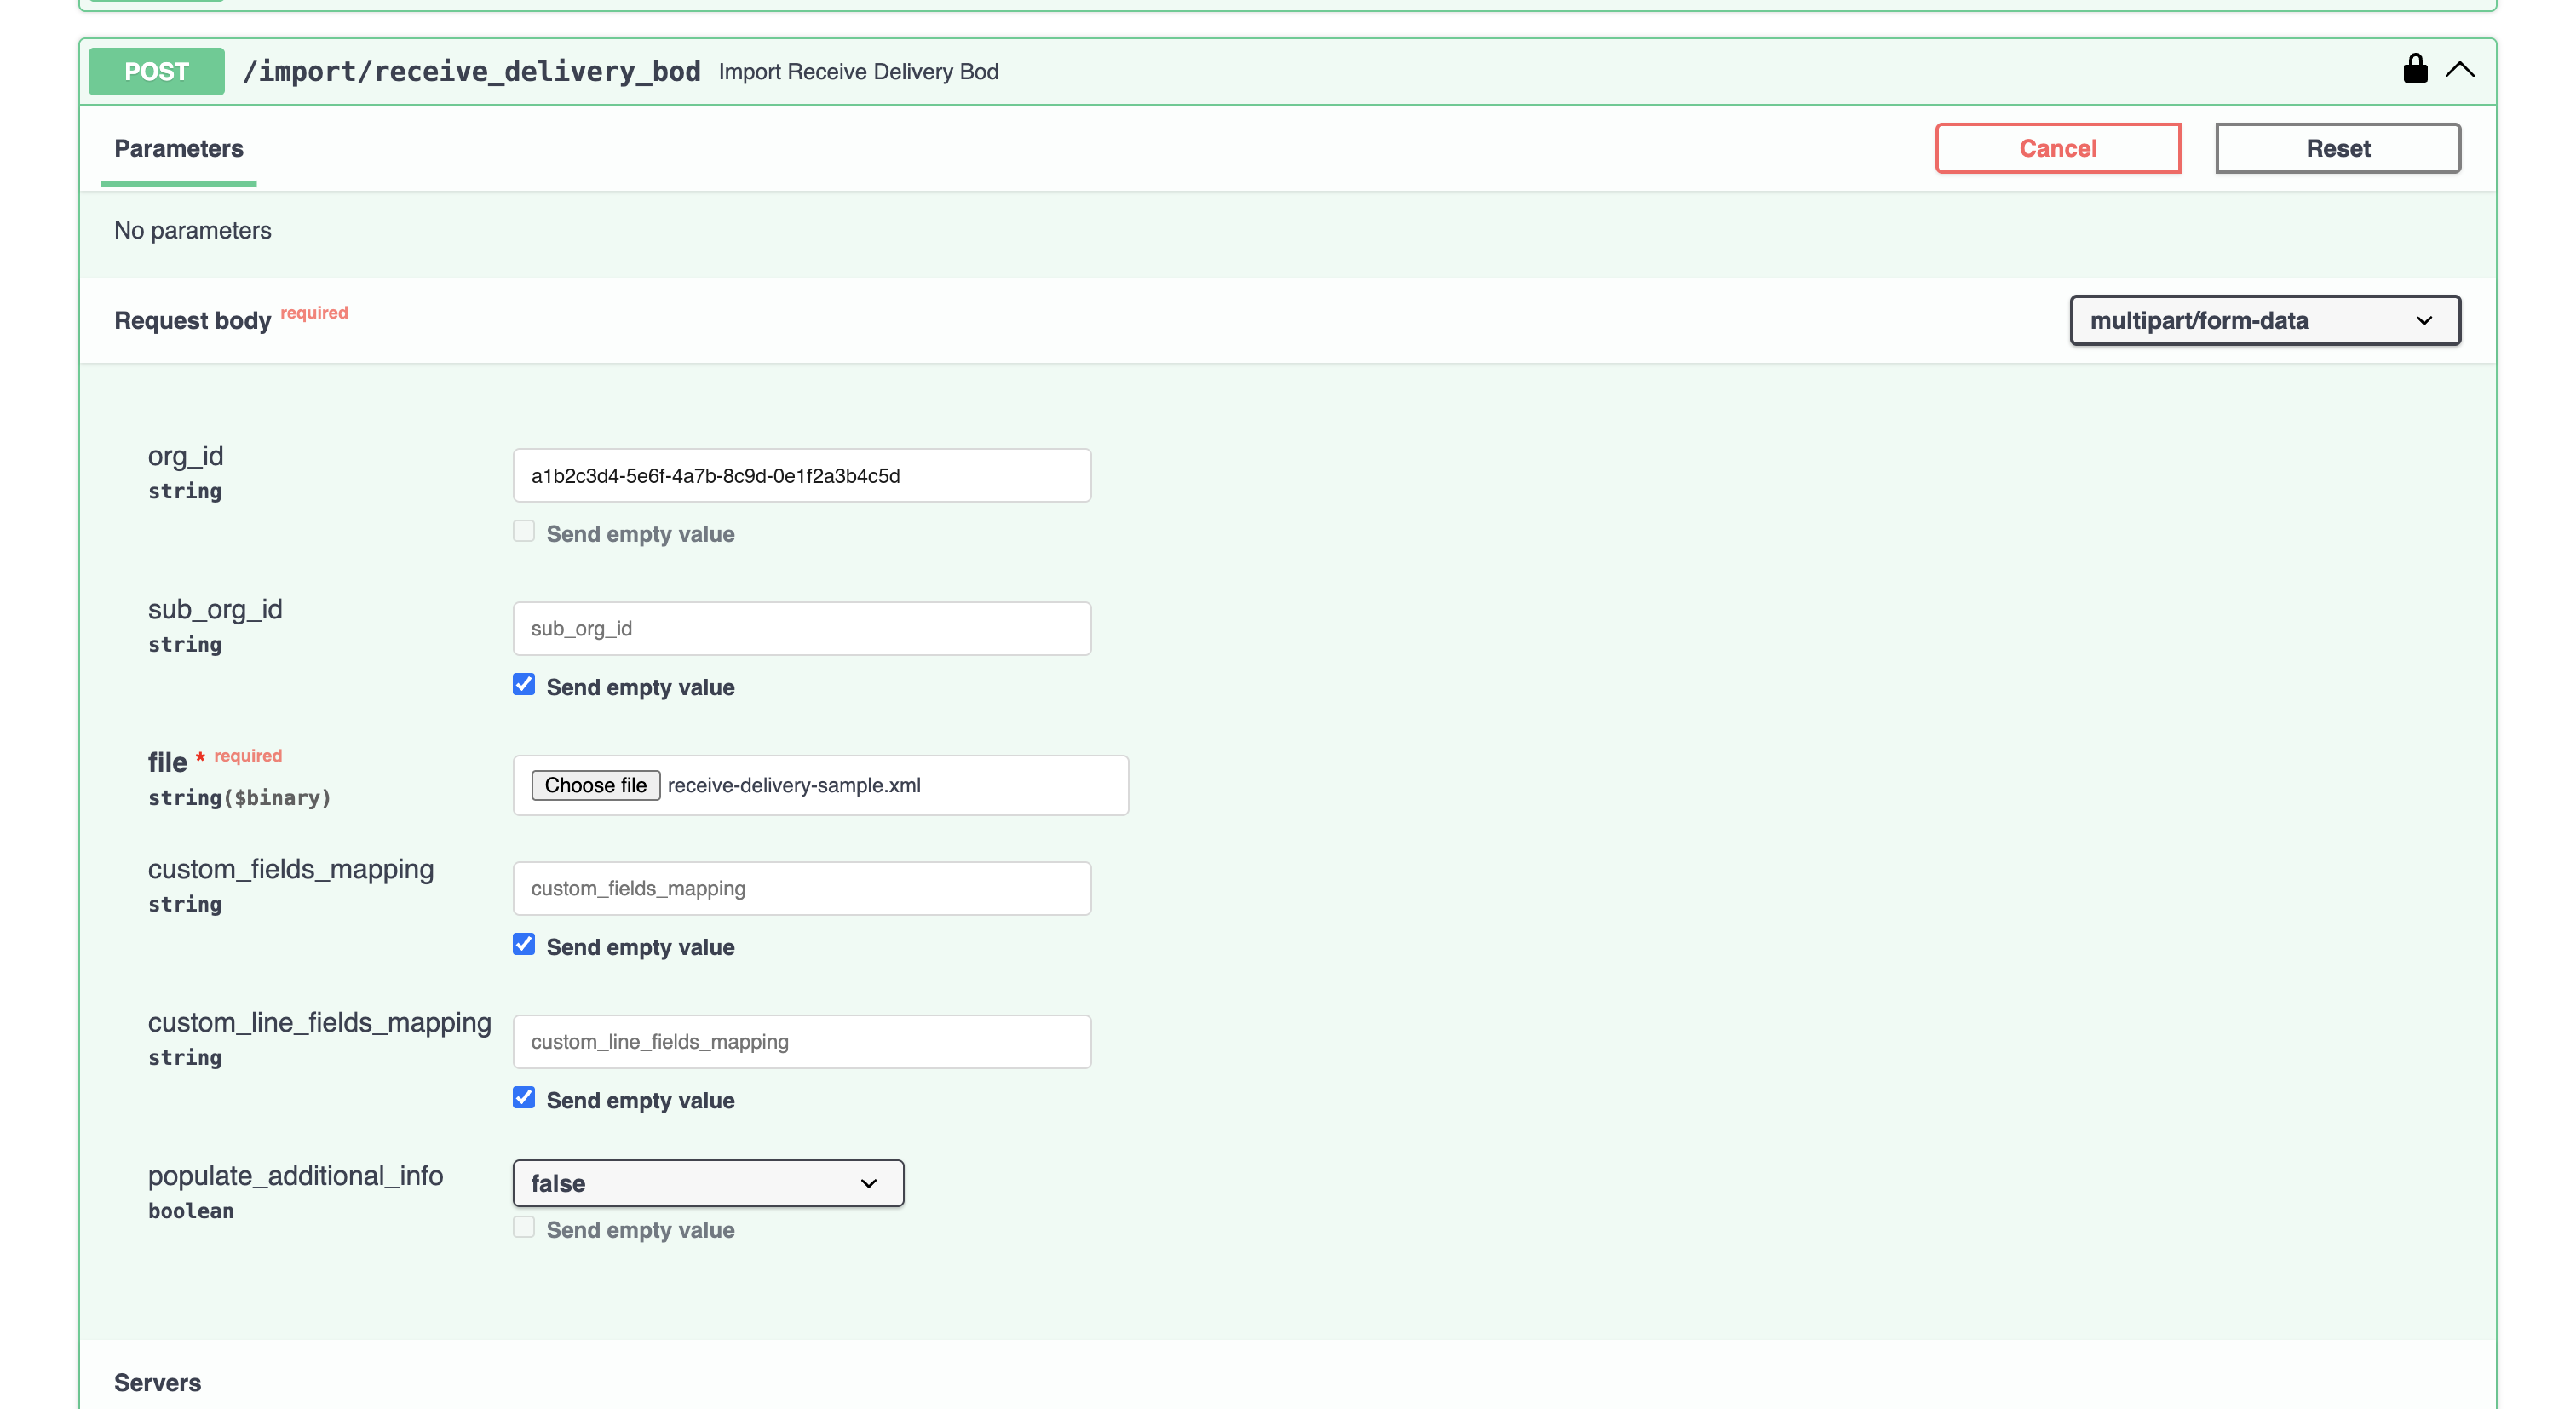Viewport: 2576px width, 1409px height.
Task: Reset the request form
Action: click(2338, 148)
